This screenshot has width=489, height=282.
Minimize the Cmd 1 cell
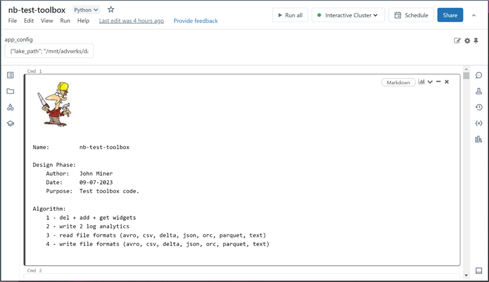click(439, 82)
